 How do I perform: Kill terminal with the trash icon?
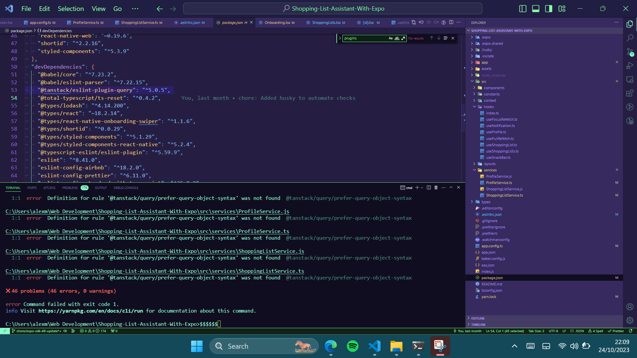[x=436, y=188]
